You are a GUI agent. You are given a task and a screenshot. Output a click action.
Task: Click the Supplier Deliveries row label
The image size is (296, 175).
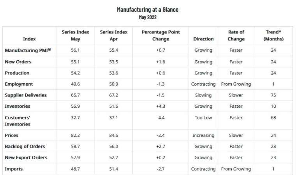click(x=26, y=95)
